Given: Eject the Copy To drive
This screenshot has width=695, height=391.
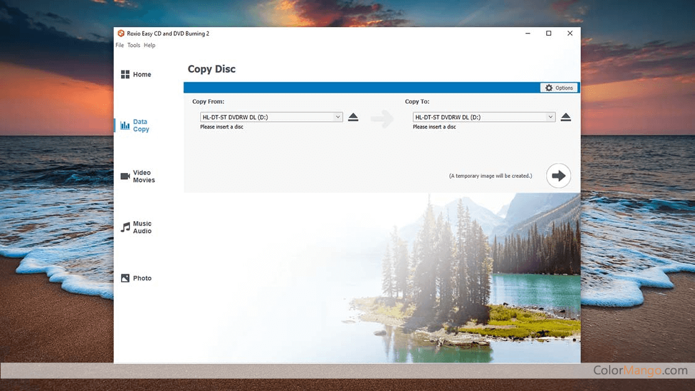Looking at the screenshot, I should click(566, 117).
